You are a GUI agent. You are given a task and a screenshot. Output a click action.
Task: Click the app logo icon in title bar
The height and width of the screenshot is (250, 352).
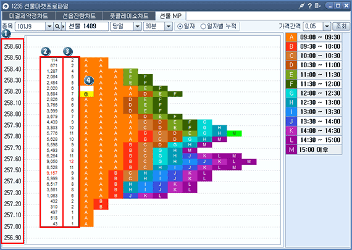6,6
